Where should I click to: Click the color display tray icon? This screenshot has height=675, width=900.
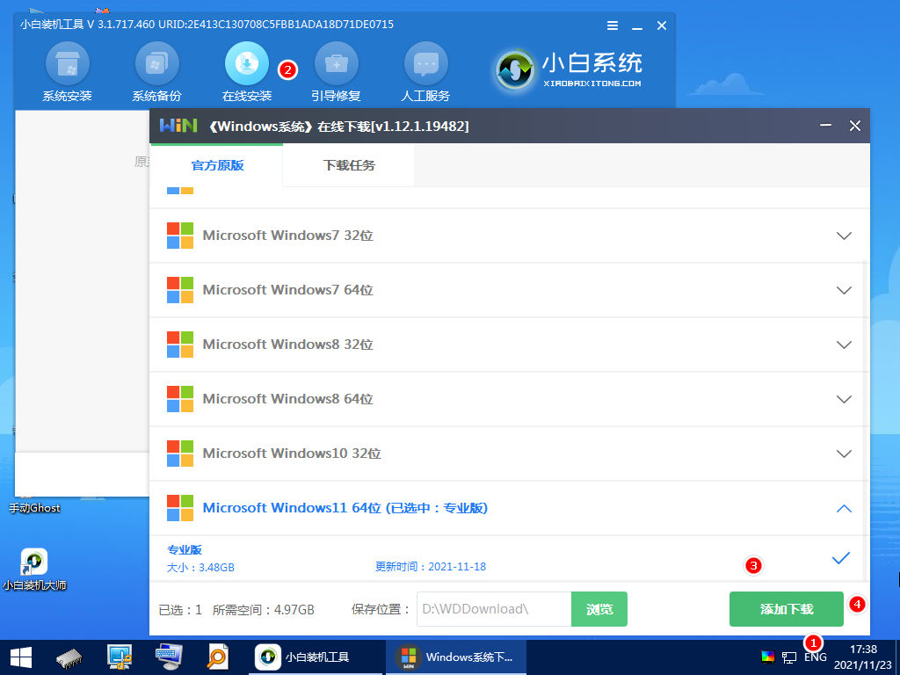[x=767, y=657]
